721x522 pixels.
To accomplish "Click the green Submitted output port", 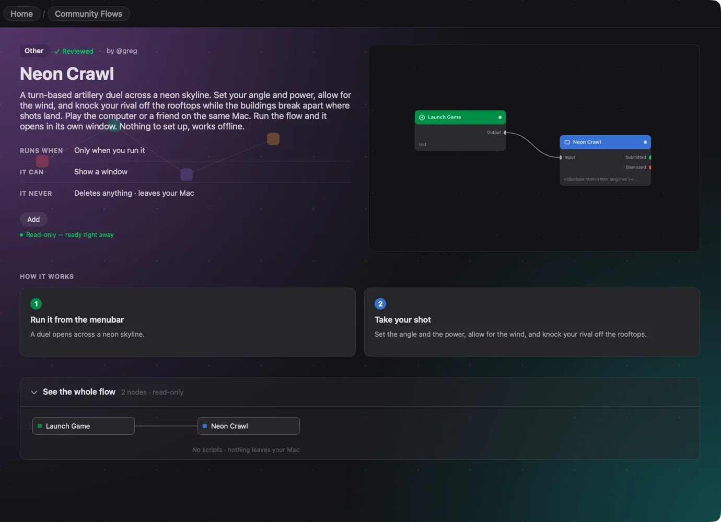I will pos(650,157).
